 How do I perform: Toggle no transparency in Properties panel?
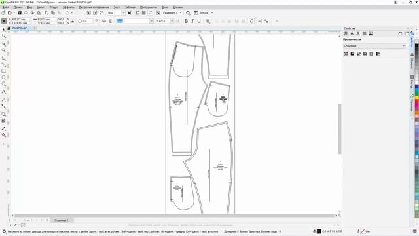click(x=346, y=54)
